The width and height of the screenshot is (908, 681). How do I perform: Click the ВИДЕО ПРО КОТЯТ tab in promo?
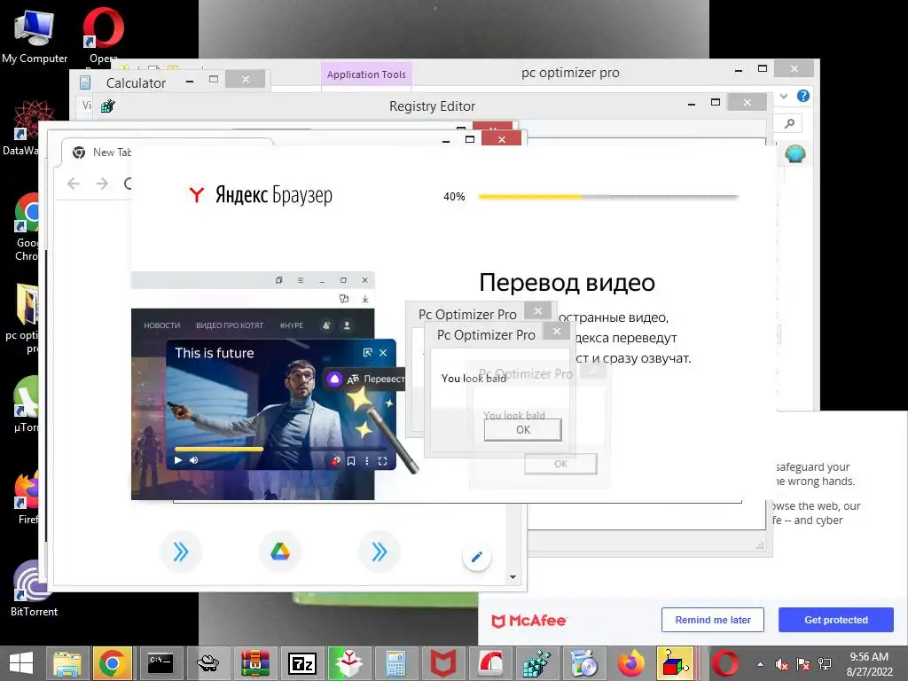tap(230, 325)
